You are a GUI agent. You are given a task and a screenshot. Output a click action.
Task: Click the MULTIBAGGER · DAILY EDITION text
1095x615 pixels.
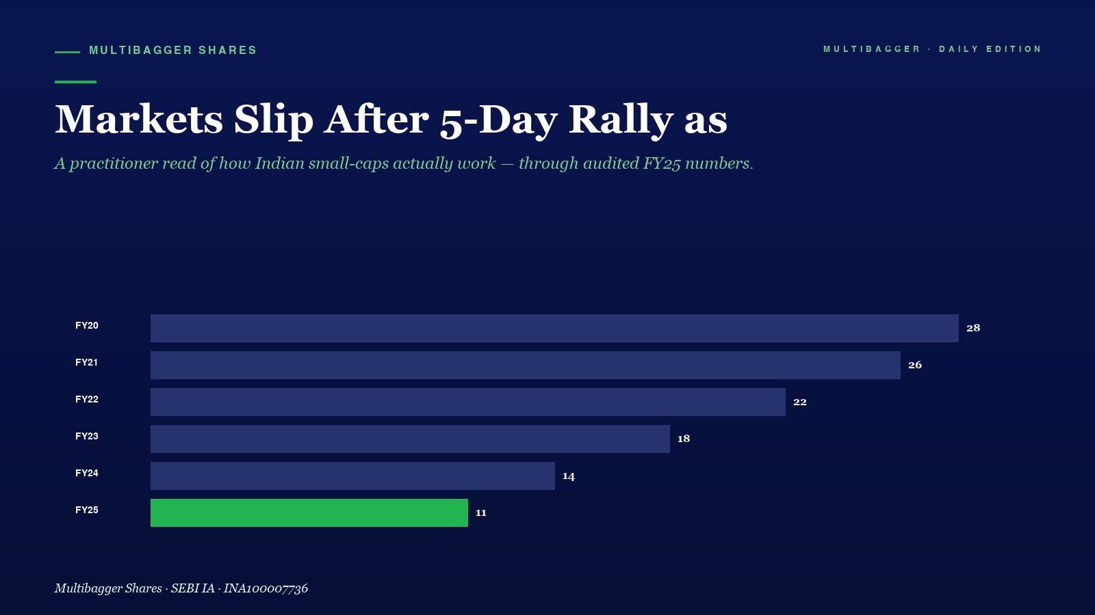pyautogui.click(x=932, y=49)
